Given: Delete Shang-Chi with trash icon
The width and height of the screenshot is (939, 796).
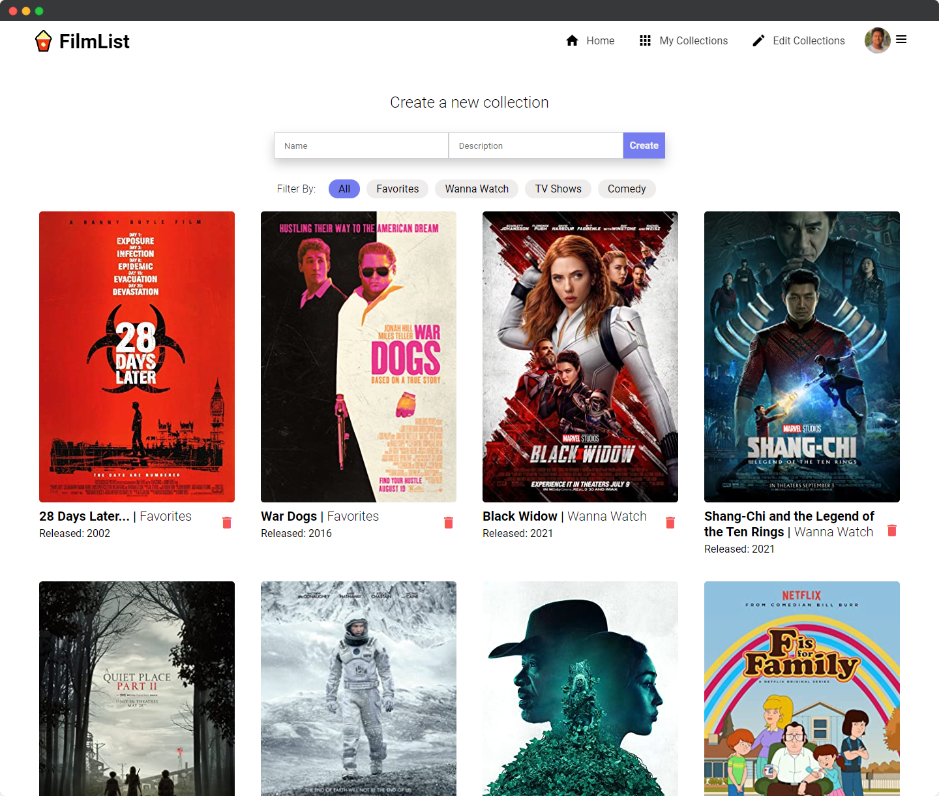Looking at the screenshot, I should tap(892, 530).
